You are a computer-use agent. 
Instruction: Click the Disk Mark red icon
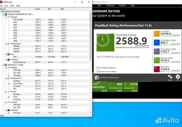pos(157,69)
